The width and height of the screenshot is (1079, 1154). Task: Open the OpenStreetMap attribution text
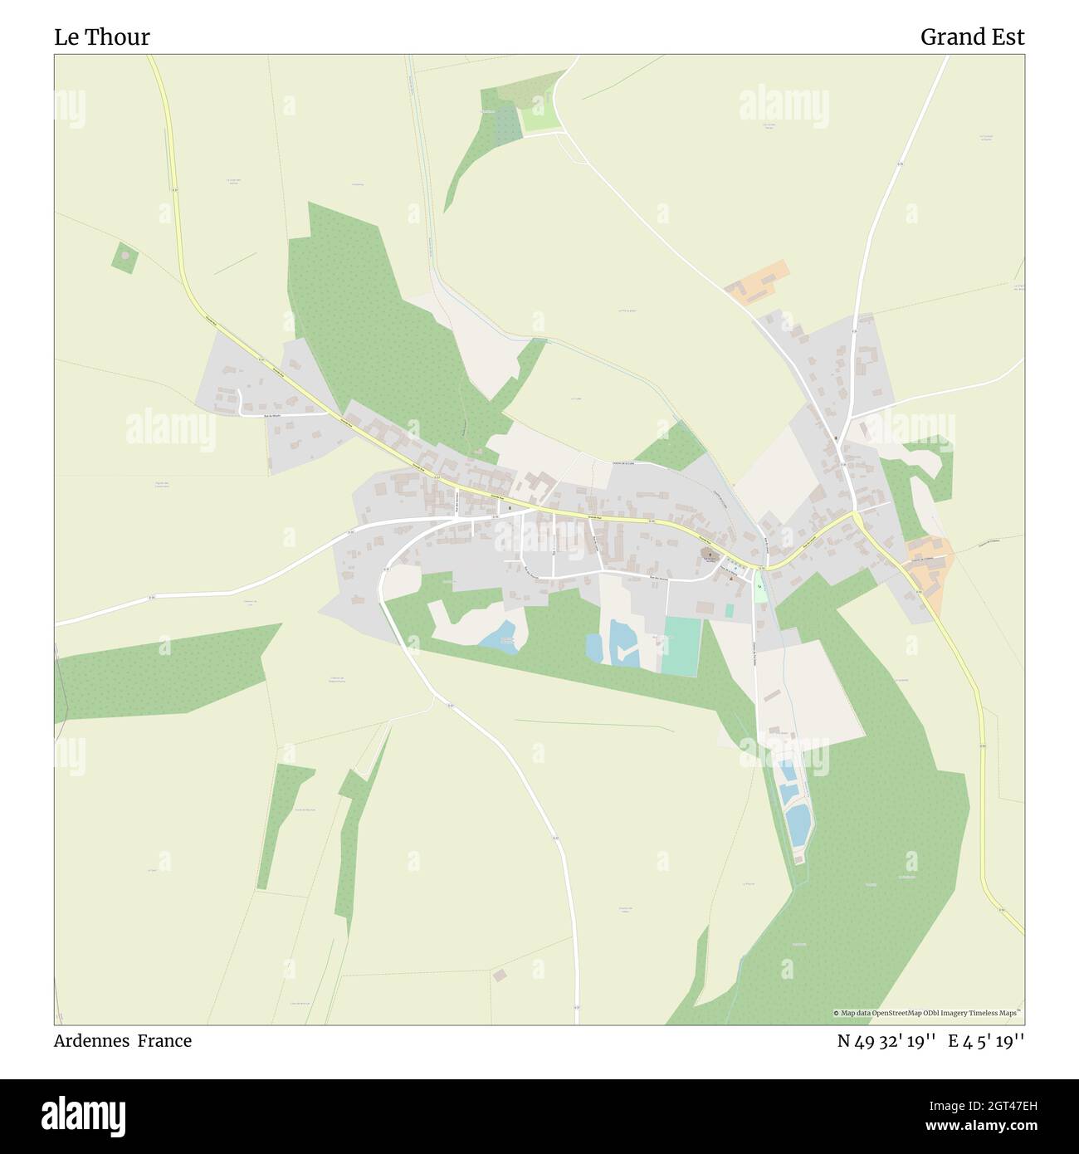coord(927,1013)
